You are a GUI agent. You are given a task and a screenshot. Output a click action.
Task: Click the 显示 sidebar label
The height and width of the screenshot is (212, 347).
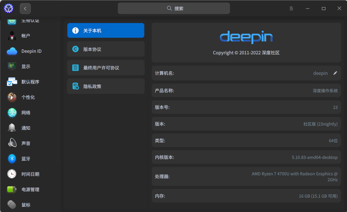(x=26, y=66)
